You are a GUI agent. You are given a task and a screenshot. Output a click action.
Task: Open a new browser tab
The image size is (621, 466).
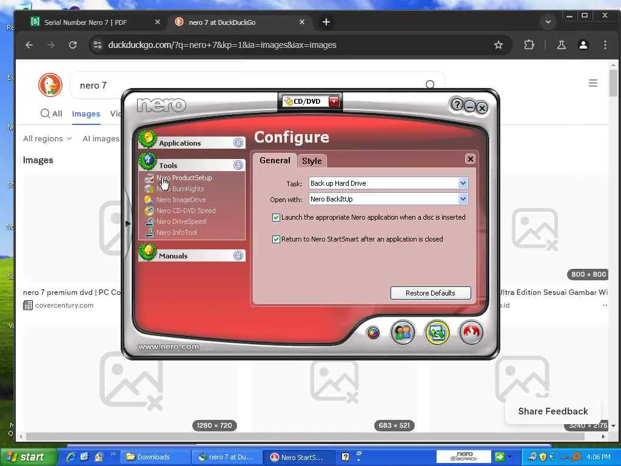(326, 22)
